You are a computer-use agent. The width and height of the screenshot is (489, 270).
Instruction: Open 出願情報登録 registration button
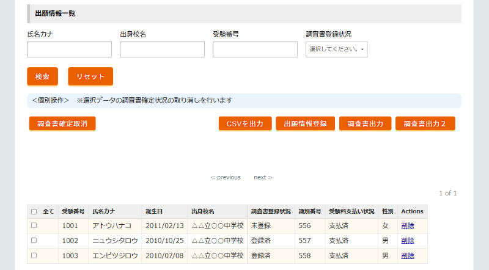point(305,124)
